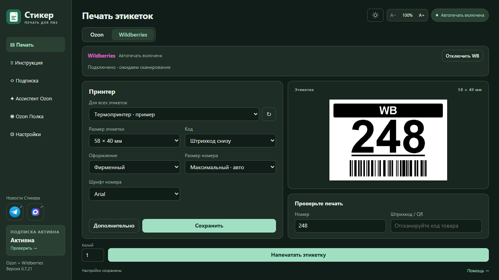Toggle the light theme sun icon
The width and height of the screenshot is (499, 280).
tap(375, 15)
